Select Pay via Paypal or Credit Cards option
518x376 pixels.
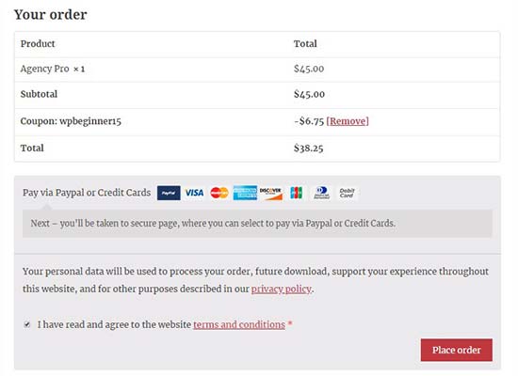[x=87, y=193]
